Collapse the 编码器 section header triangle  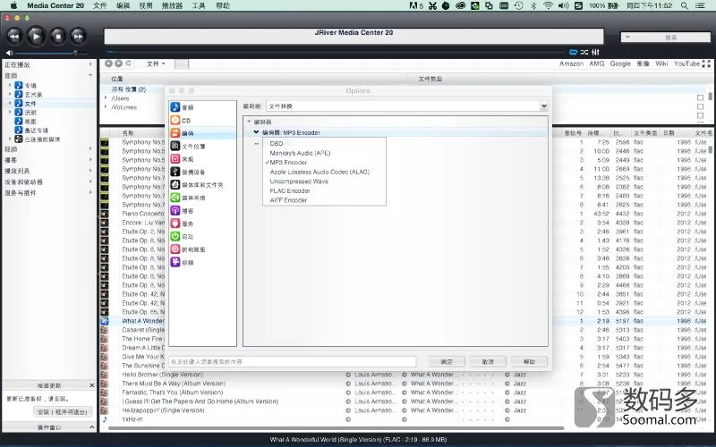249,122
